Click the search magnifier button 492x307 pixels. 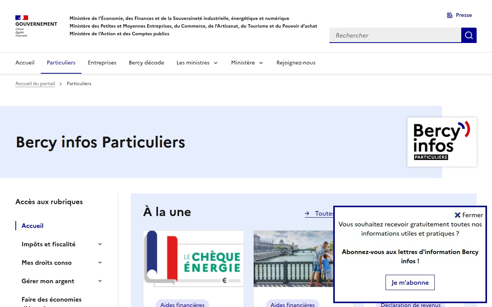point(469,35)
